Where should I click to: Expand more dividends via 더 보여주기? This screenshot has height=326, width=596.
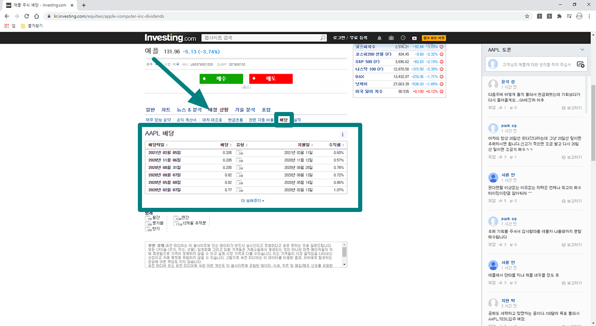coord(252,201)
